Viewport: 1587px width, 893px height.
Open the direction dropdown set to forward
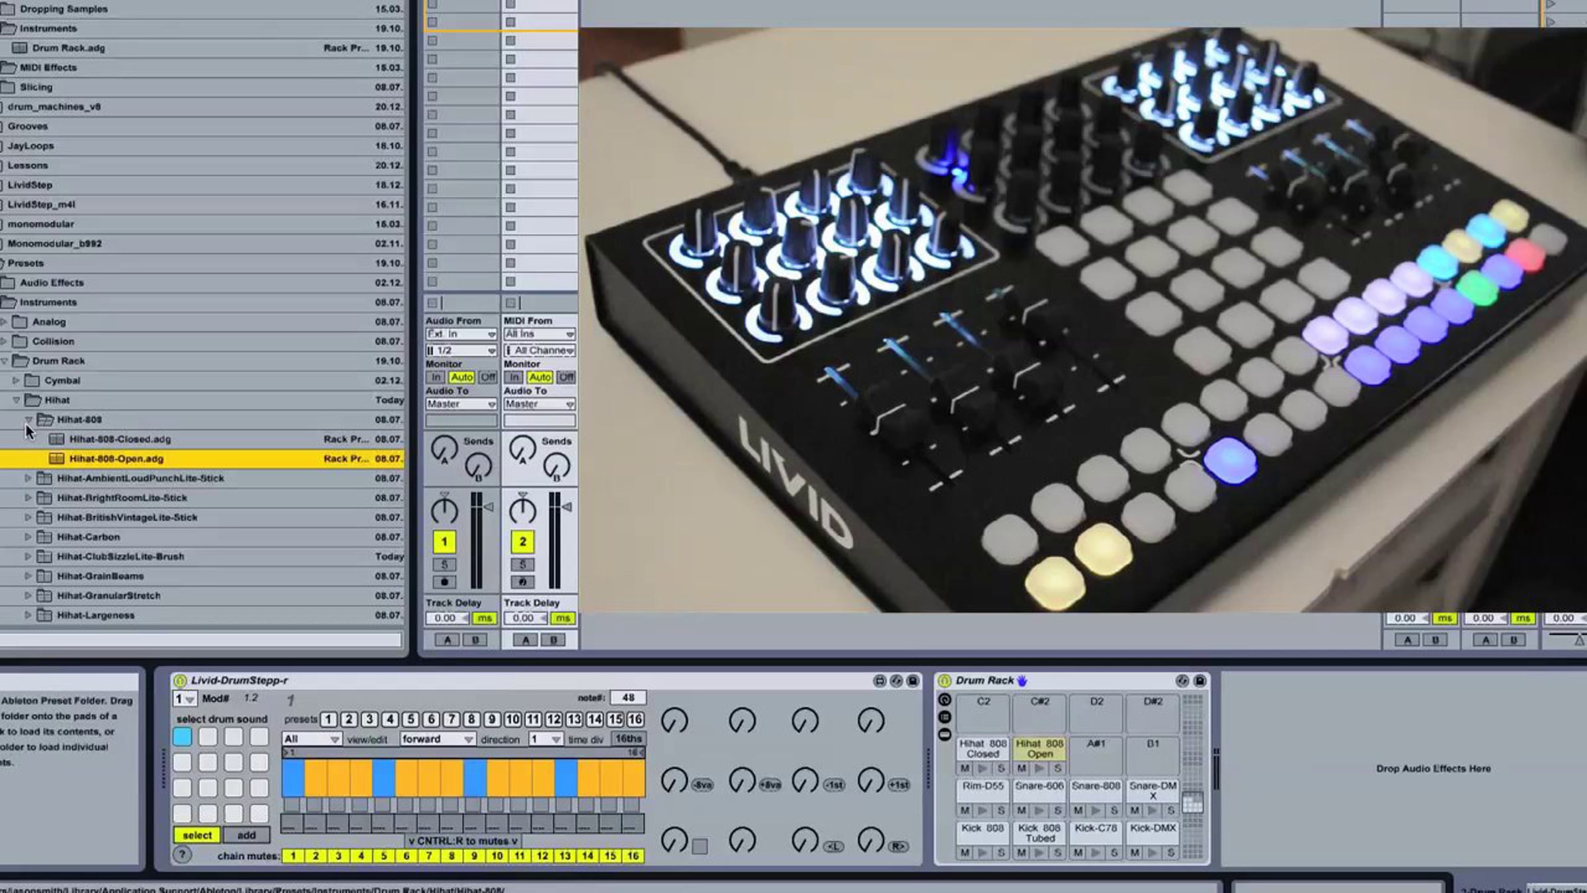click(x=437, y=739)
